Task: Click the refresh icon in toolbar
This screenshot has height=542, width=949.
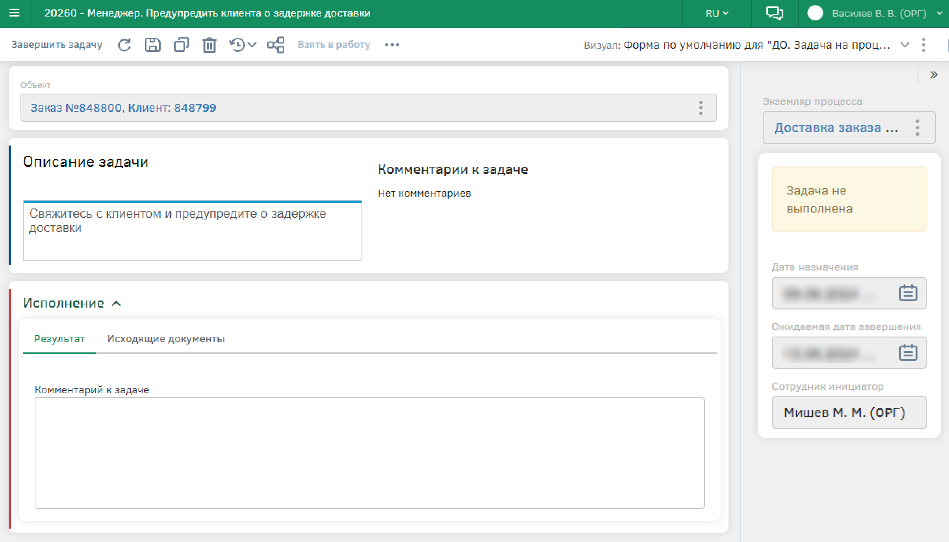Action: click(124, 45)
